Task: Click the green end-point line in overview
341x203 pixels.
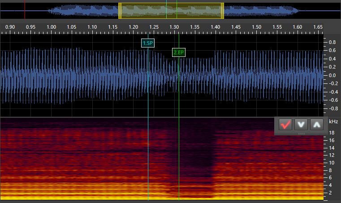Action: coord(177,11)
